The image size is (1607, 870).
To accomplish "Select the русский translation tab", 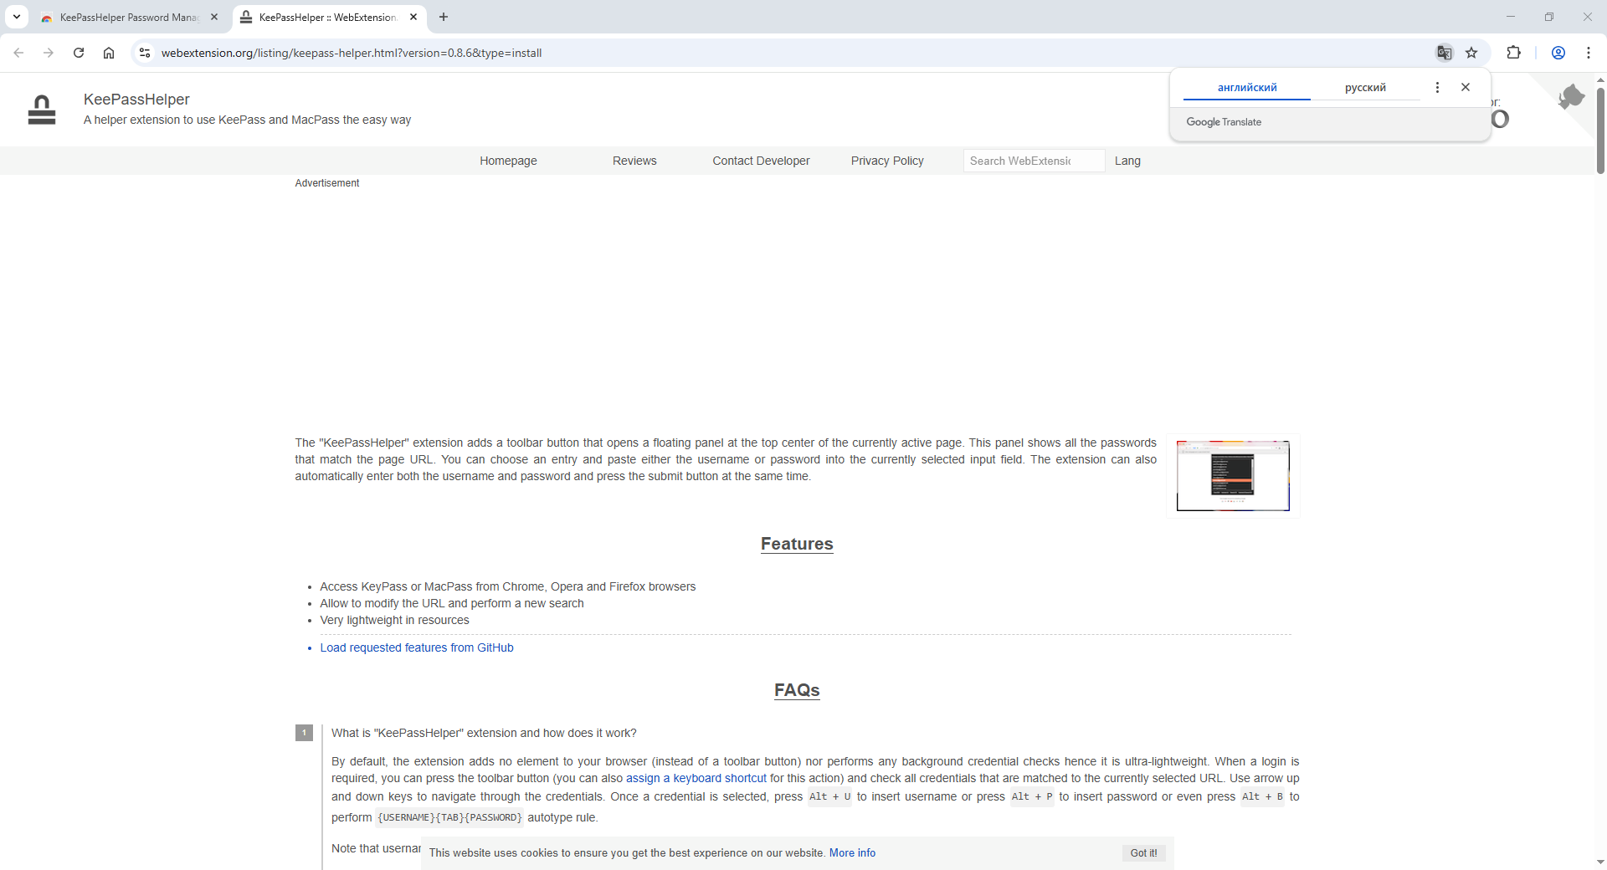I will [x=1364, y=88].
